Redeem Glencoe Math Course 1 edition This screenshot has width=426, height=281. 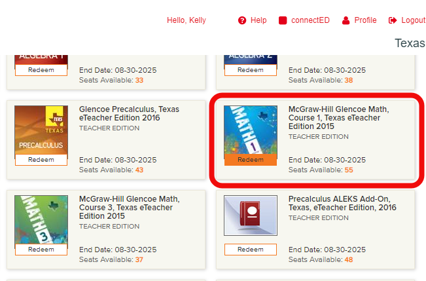pos(251,160)
